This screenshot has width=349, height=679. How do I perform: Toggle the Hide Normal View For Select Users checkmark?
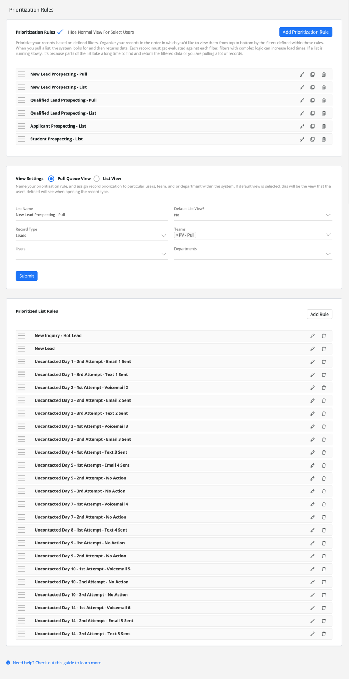60,32
